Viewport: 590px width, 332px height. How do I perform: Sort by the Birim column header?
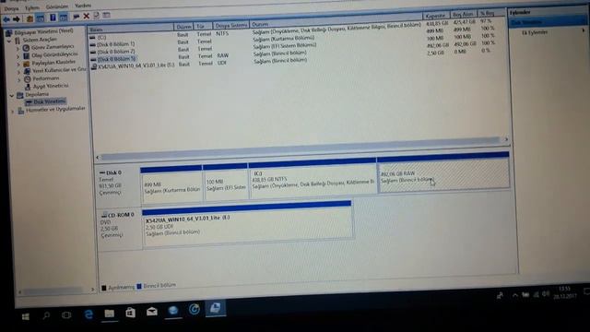click(131, 29)
